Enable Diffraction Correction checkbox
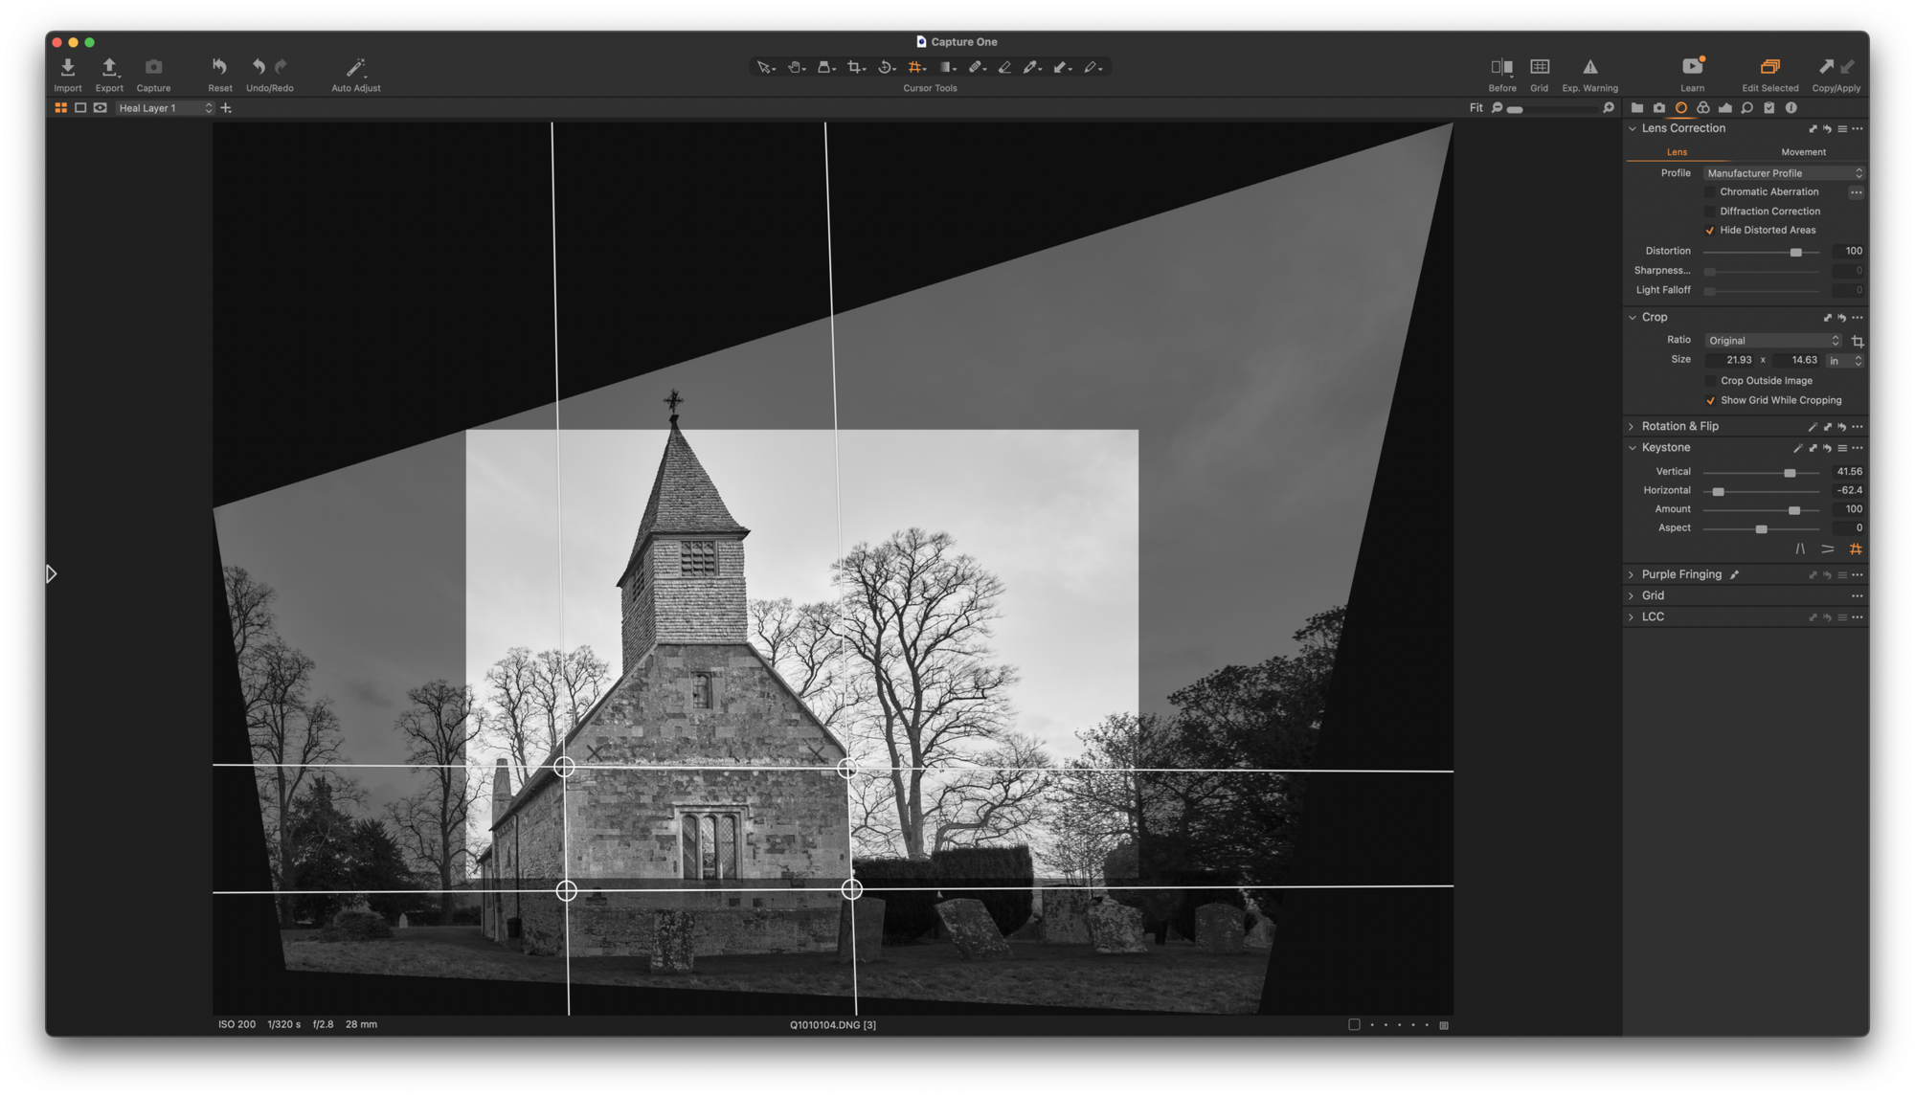The image size is (1915, 1097). click(x=1709, y=212)
